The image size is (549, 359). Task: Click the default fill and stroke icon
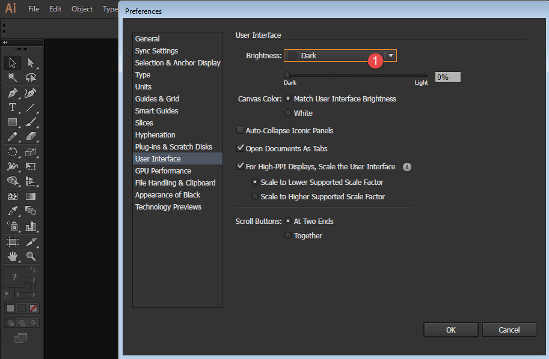7,294
